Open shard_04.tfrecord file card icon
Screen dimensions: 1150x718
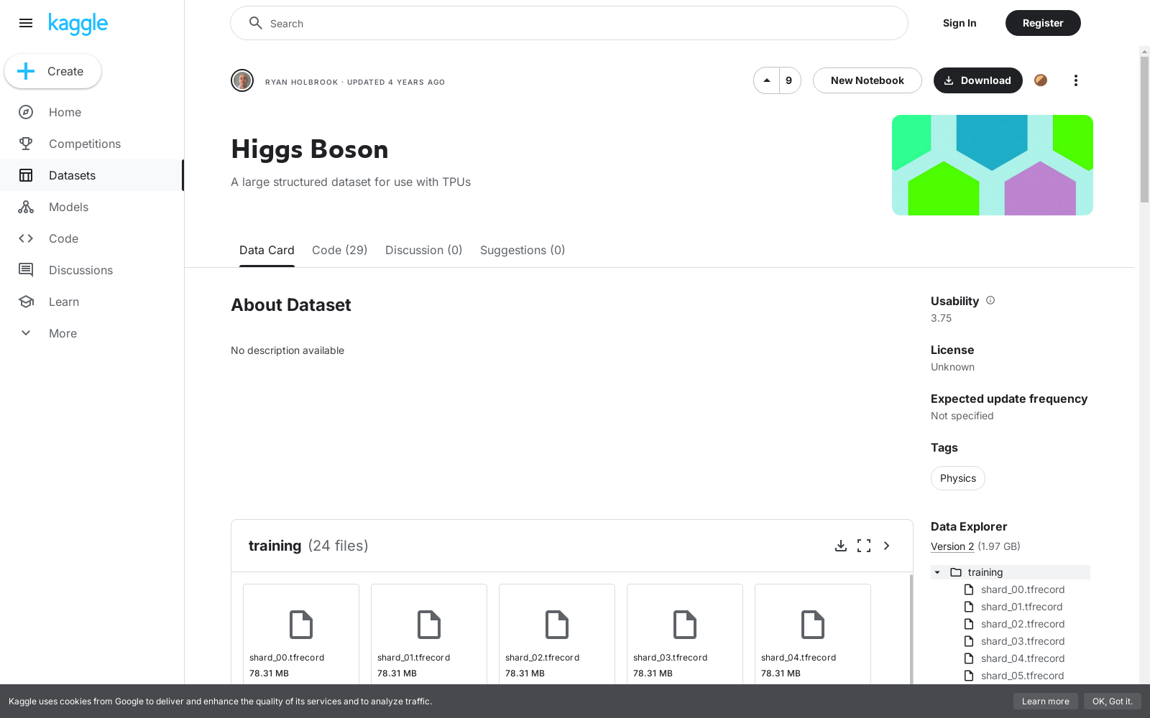coord(813,624)
